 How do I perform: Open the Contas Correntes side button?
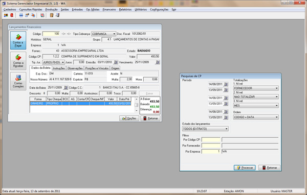18,81
